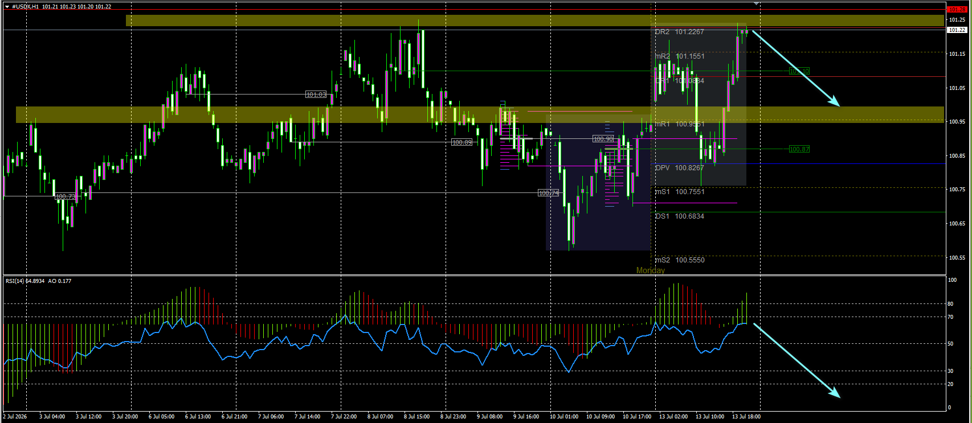Click the Monday session label
The width and height of the screenshot is (972, 423).
click(x=650, y=270)
